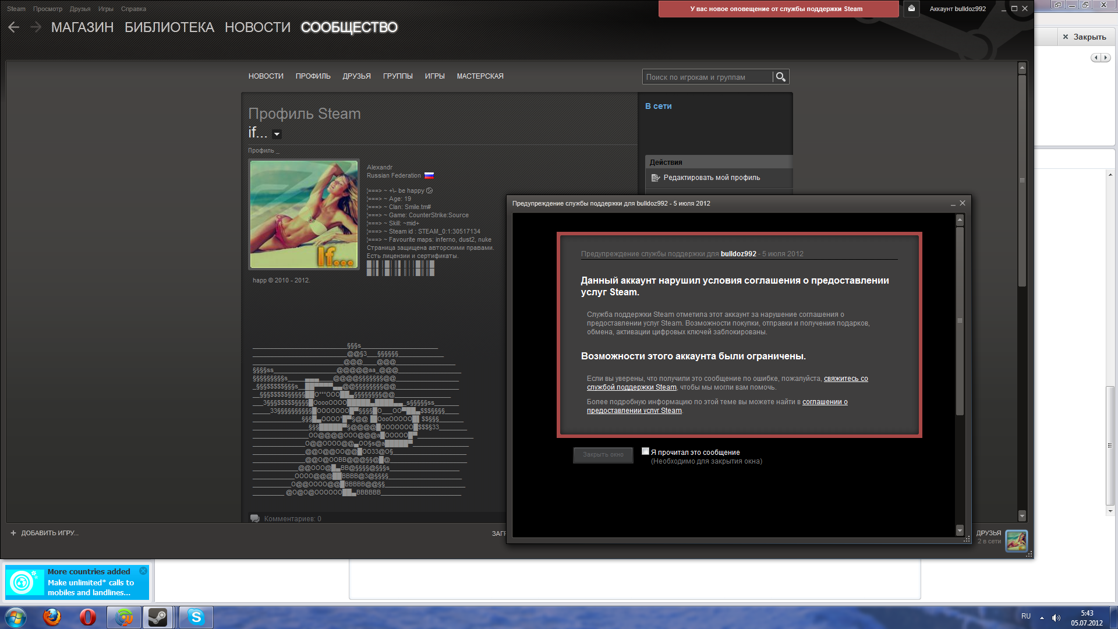The width and height of the screenshot is (1118, 629).
Task: Click the switch-view icon in Skype title bar
Action: click(x=1058, y=5)
